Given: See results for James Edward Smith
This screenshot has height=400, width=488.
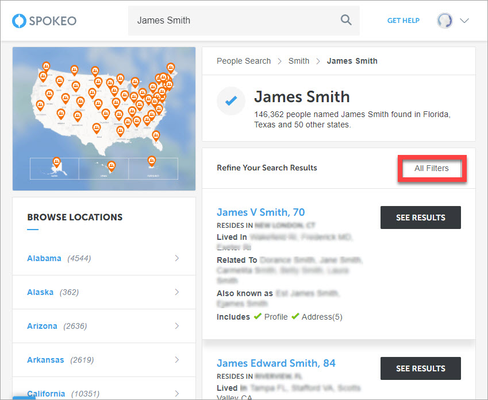Looking at the screenshot, I should tap(421, 368).
